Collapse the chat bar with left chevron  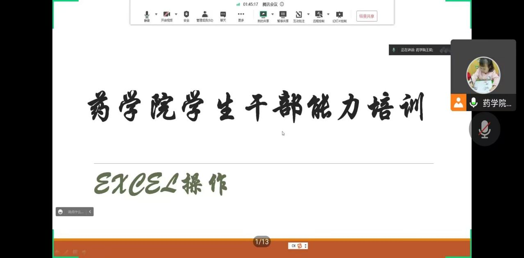90,212
